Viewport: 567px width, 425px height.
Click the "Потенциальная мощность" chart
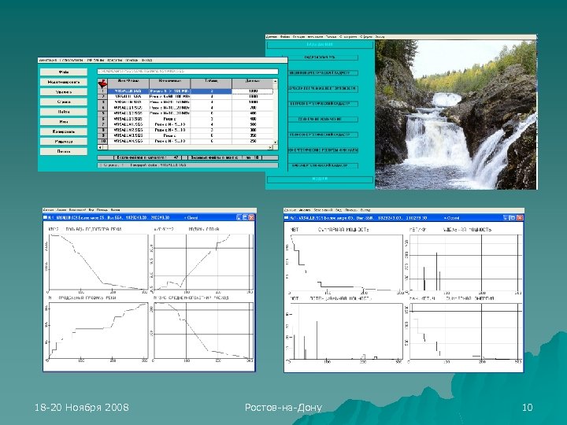click(x=346, y=332)
